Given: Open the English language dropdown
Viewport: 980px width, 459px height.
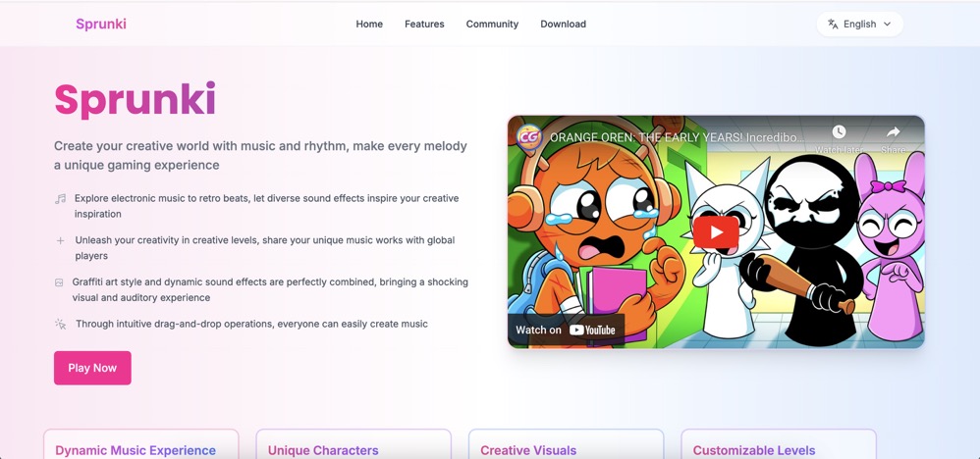Looking at the screenshot, I should click(x=859, y=24).
